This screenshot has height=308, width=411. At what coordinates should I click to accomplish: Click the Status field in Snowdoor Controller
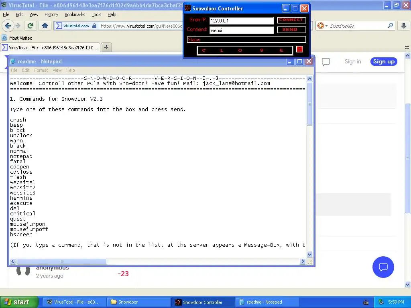click(x=246, y=40)
